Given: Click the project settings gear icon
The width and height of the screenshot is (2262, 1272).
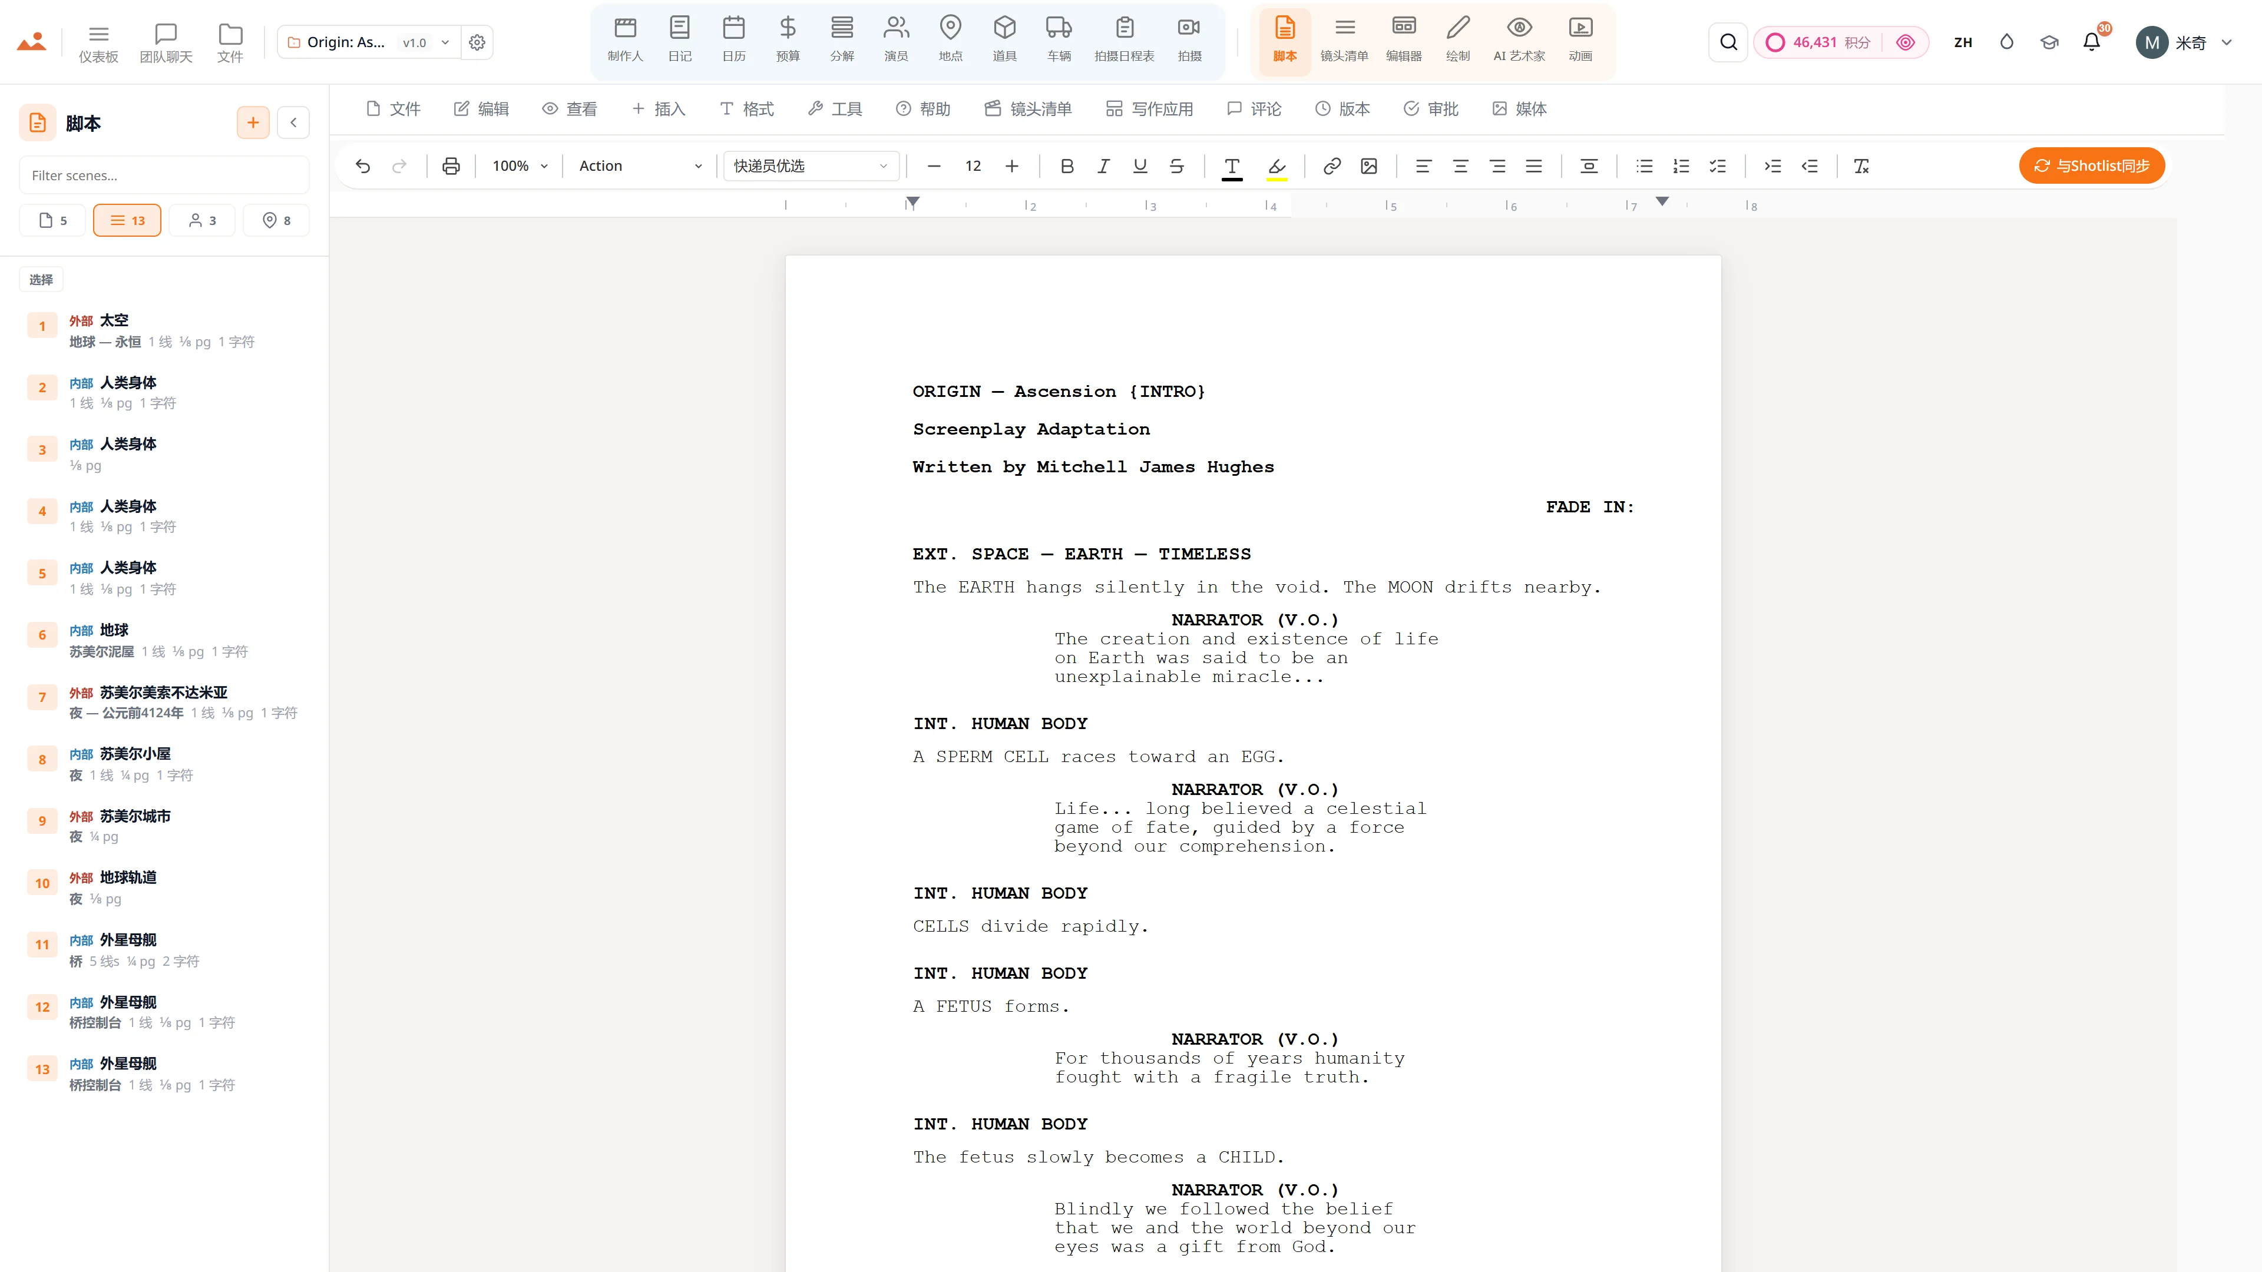Looking at the screenshot, I should [477, 42].
